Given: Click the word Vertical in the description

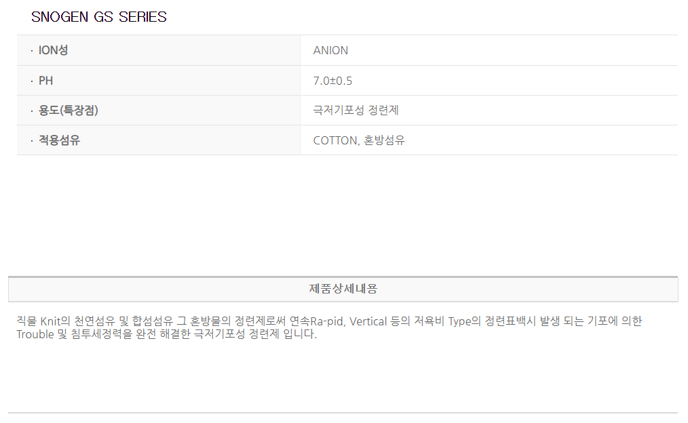Looking at the screenshot, I should click(x=368, y=321).
